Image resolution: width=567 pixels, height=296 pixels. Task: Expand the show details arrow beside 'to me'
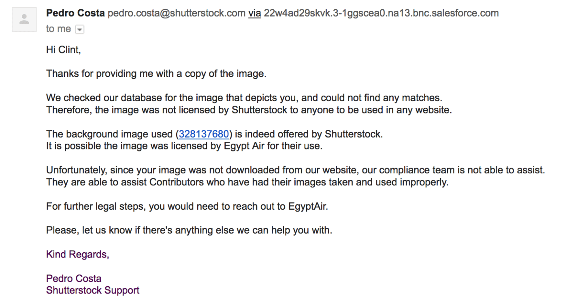[80, 30]
